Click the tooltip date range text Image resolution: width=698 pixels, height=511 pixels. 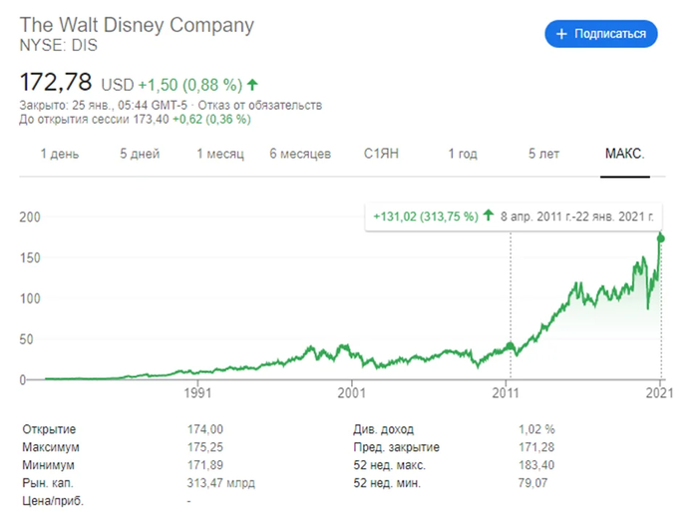point(577,216)
